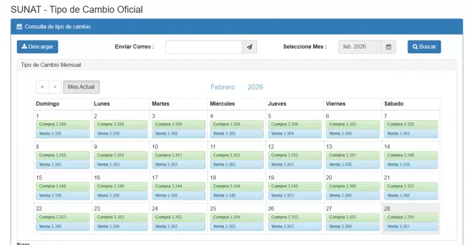
Task: Click Compra 3.354 on Wednesday day 25
Action: point(236,217)
